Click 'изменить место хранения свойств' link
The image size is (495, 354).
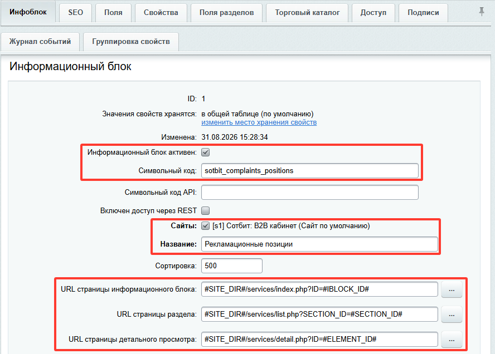[x=259, y=122]
